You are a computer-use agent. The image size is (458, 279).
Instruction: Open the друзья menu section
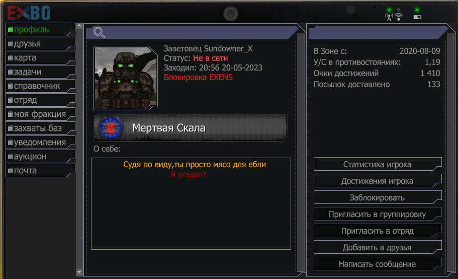point(41,44)
